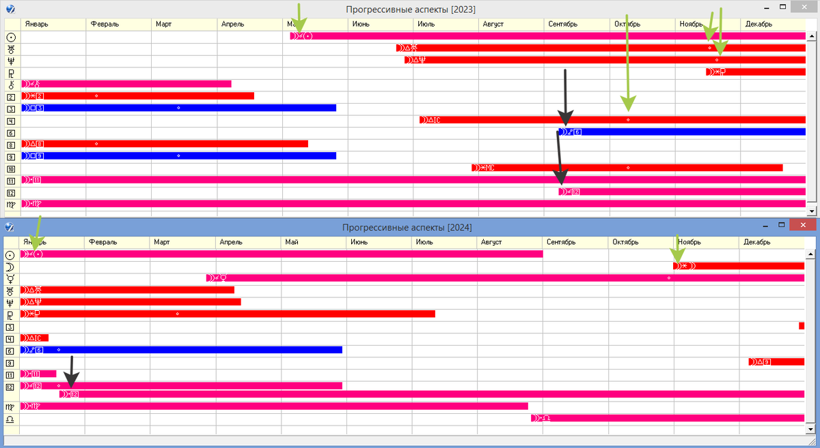Select the Moon sextile Moon bar in 2024
This screenshot has width=820, height=448.
click(739, 266)
